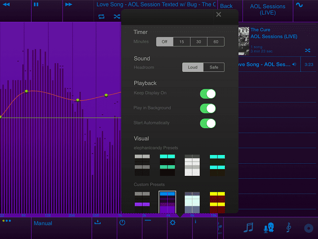Set the timer to 30 minutes

[x=199, y=42]
